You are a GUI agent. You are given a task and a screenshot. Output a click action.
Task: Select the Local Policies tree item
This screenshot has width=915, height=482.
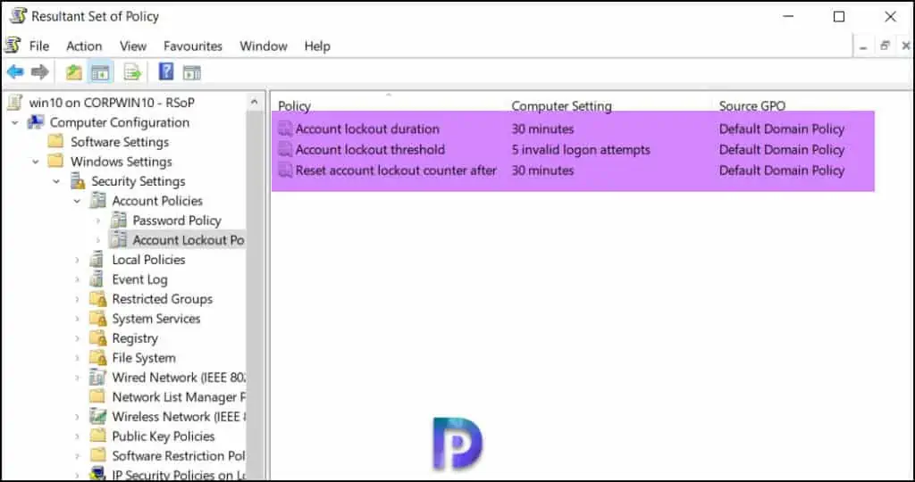[148, 260]
